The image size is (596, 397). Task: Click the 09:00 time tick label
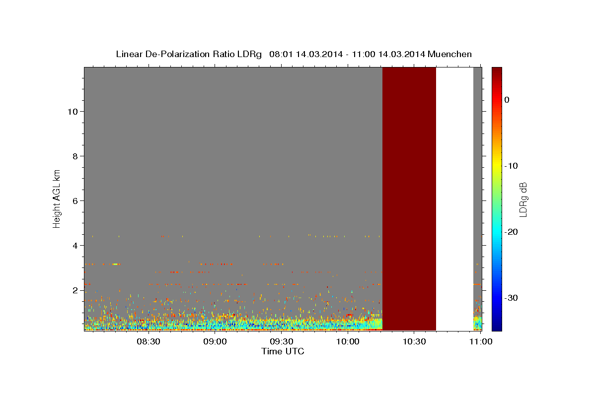tap(215, 341)
